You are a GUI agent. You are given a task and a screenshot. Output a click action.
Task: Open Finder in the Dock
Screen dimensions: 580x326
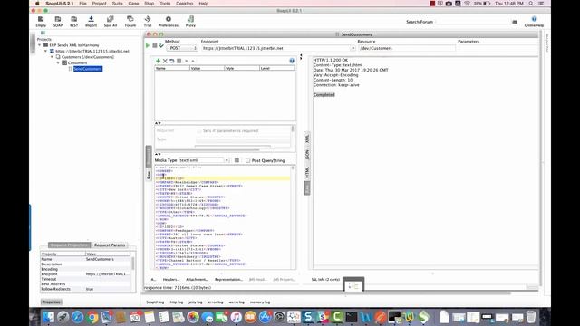(x=48, y=317)
